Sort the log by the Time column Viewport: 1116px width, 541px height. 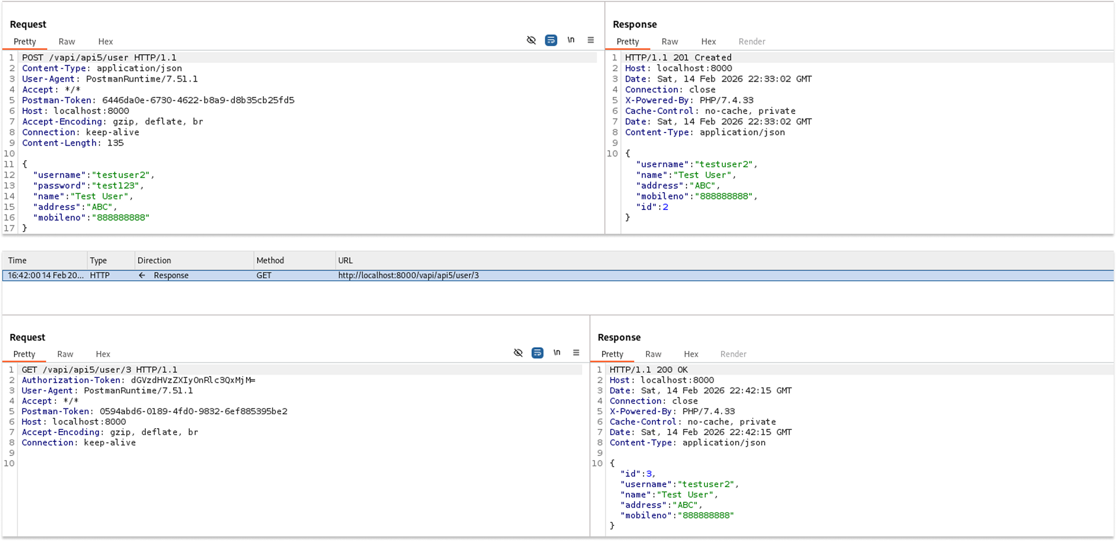[x=17, y=260]
